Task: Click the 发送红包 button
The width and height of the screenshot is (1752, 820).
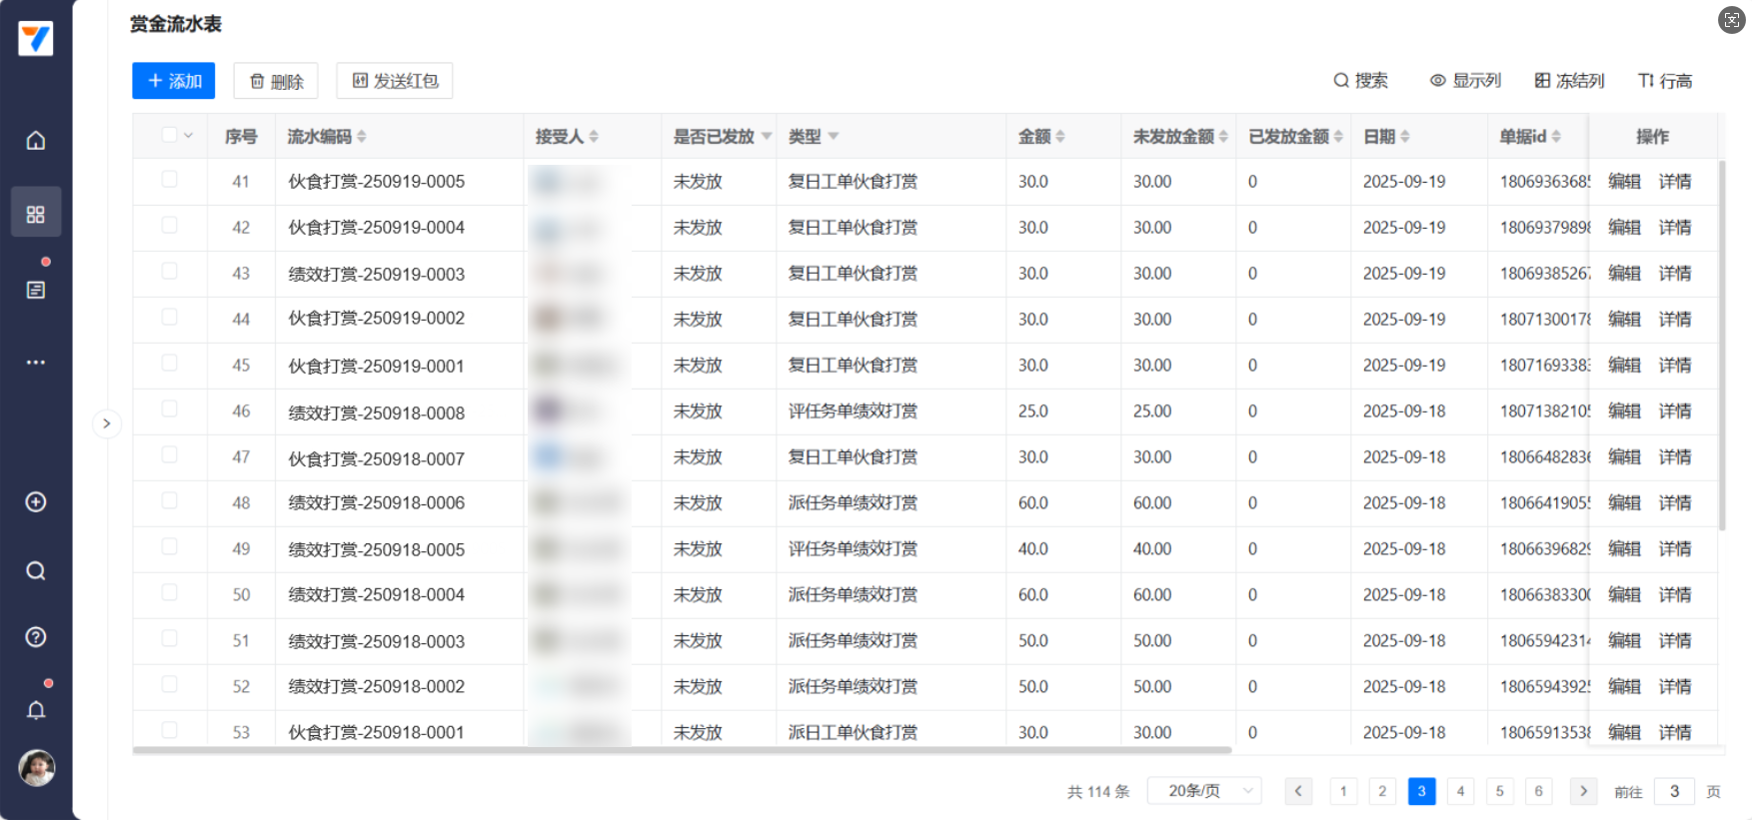Action: (x=395, y=81)
